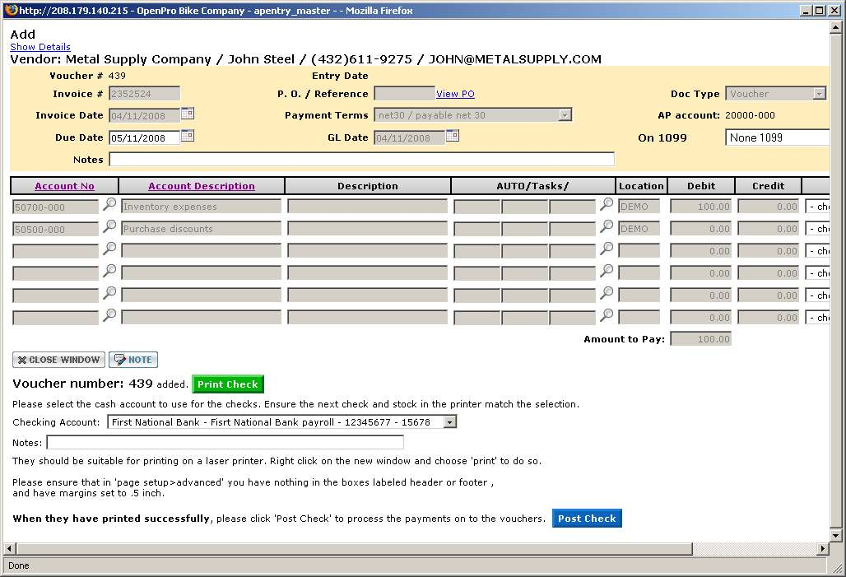The width and height of the screenshot is (846, 577).
Task: Click the Print Check button
Action: pos(228,384)
